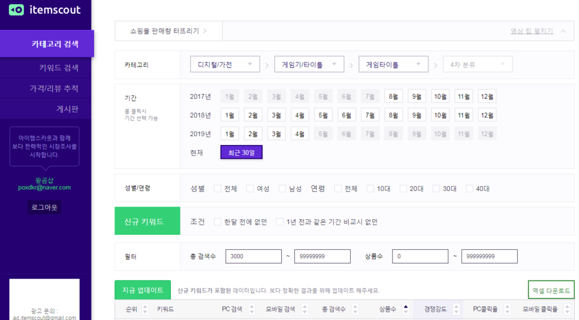Image resolution: width=579 pixels, height=320 pixels.
Task: Select 2019년 1월 period
Action: click(230, 134)
